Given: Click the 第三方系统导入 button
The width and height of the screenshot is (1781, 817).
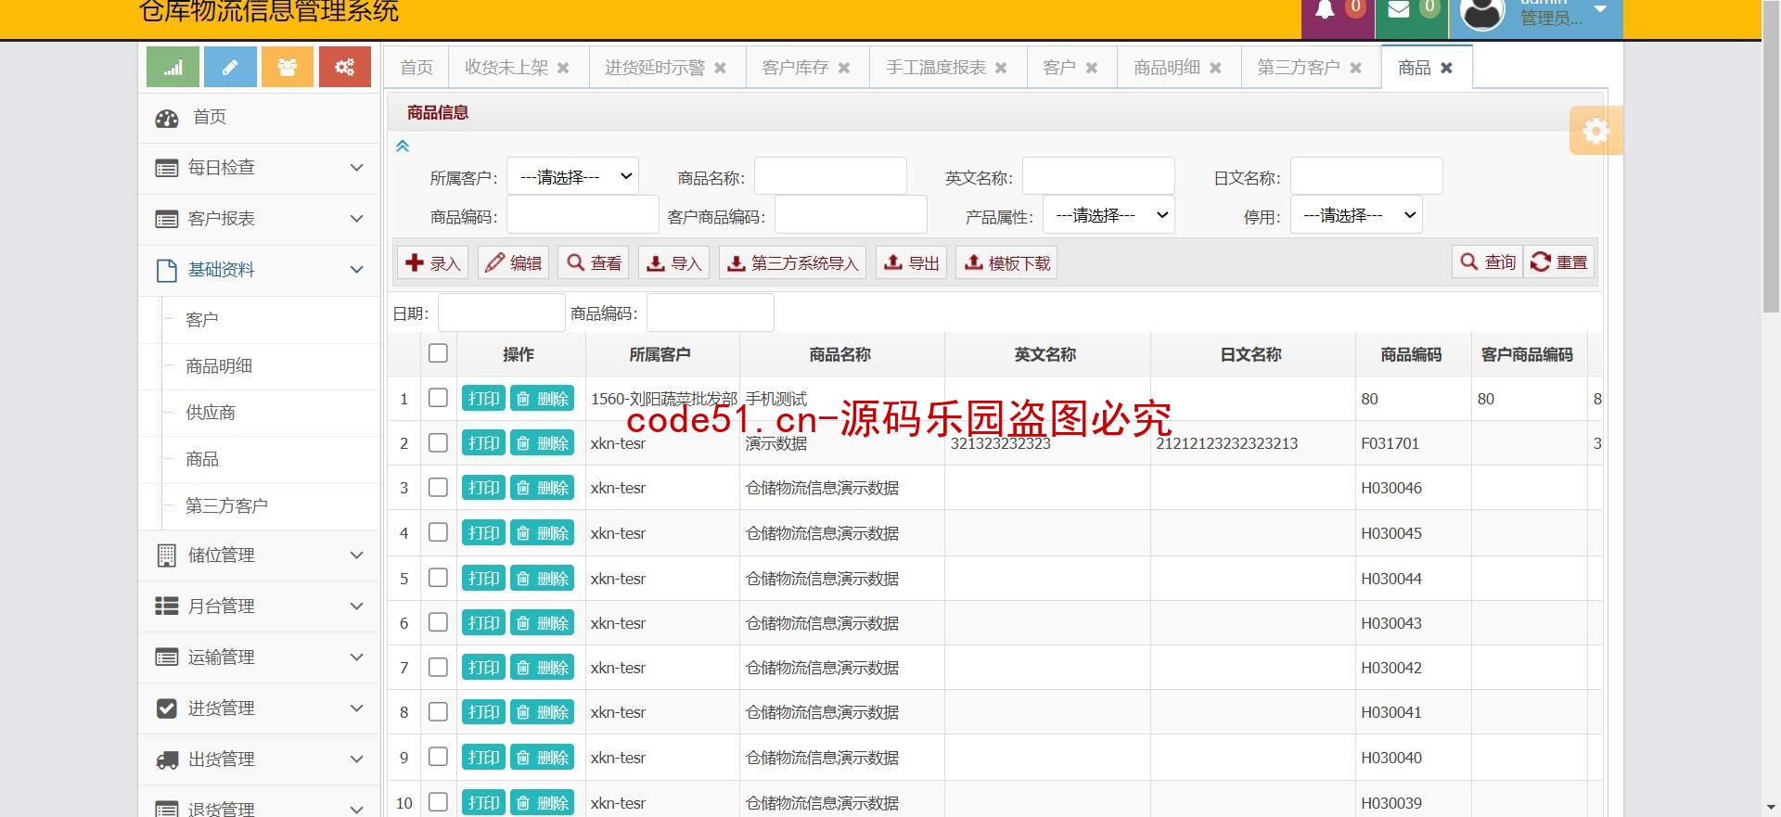Looking at the screenshot, I should click(x=792, y=262).
